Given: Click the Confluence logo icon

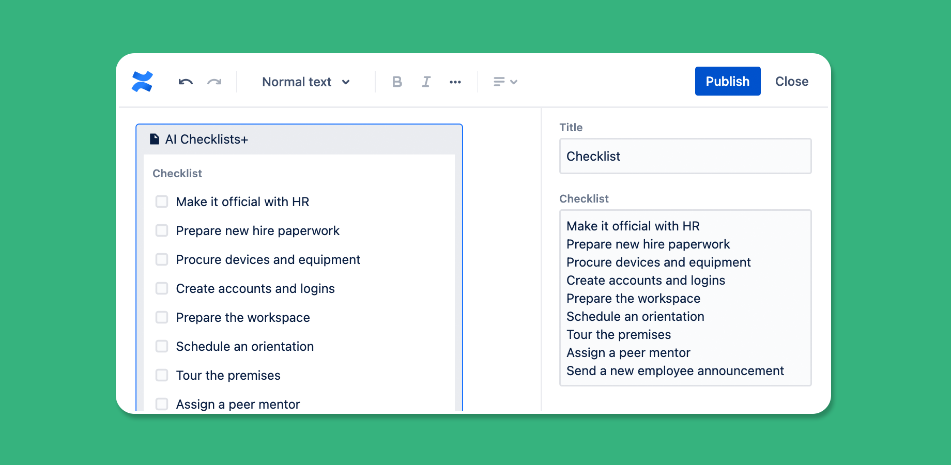Looking at the screenshot, I should pos(142,82).
